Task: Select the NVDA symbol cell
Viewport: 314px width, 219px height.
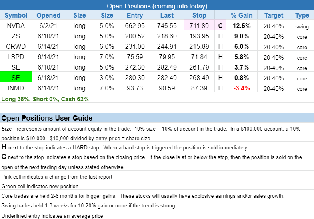Action: [16, 26]
